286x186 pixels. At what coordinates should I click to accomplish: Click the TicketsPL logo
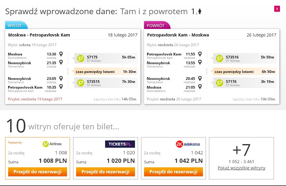click(120, 144)
